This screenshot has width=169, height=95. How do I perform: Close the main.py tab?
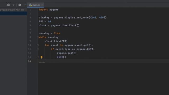coord(42,5)
